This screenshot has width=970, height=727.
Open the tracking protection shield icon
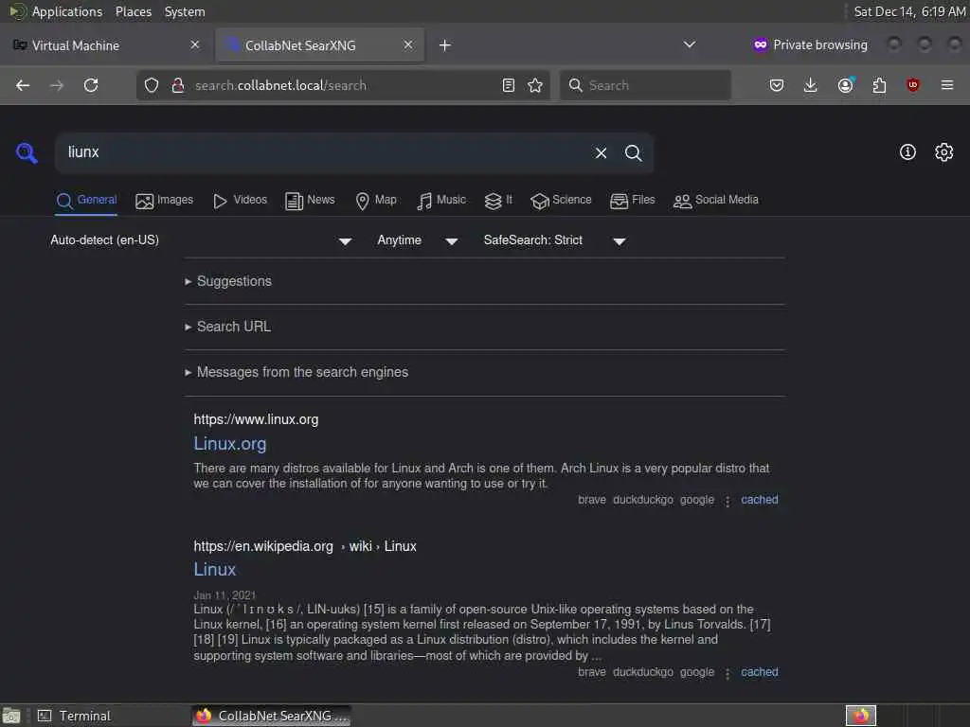coord(152,85)
